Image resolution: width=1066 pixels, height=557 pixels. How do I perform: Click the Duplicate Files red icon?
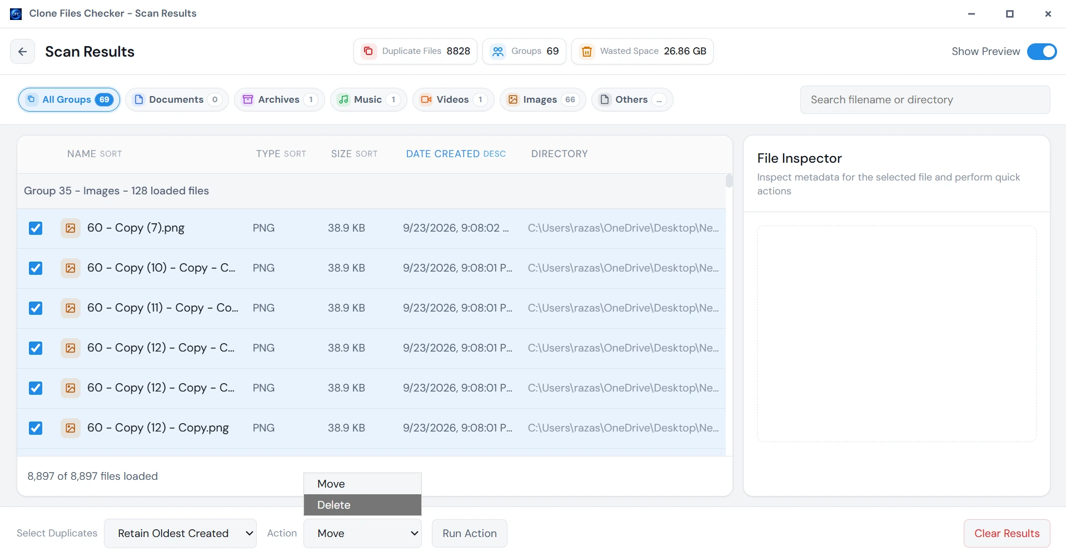pyautogui.click(x=368, y=52)
